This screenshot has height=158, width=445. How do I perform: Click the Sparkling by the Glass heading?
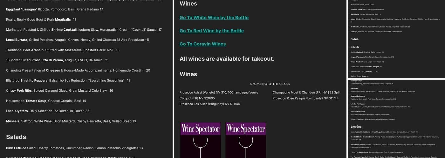coord(269,84)
